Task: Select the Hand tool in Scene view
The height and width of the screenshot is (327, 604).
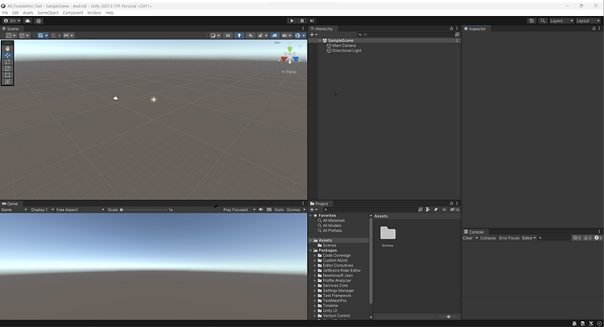Action: [x=7, y=48]
